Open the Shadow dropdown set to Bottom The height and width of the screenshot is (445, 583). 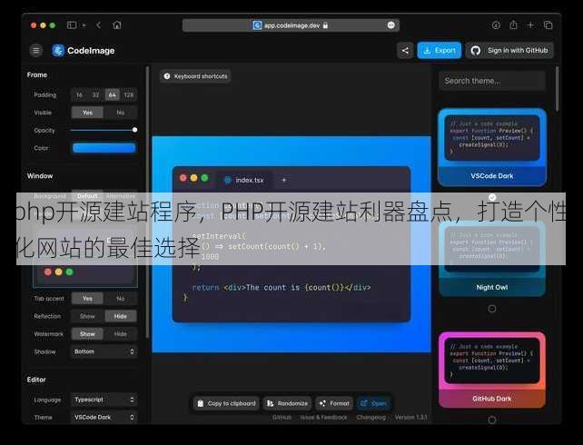104,351
